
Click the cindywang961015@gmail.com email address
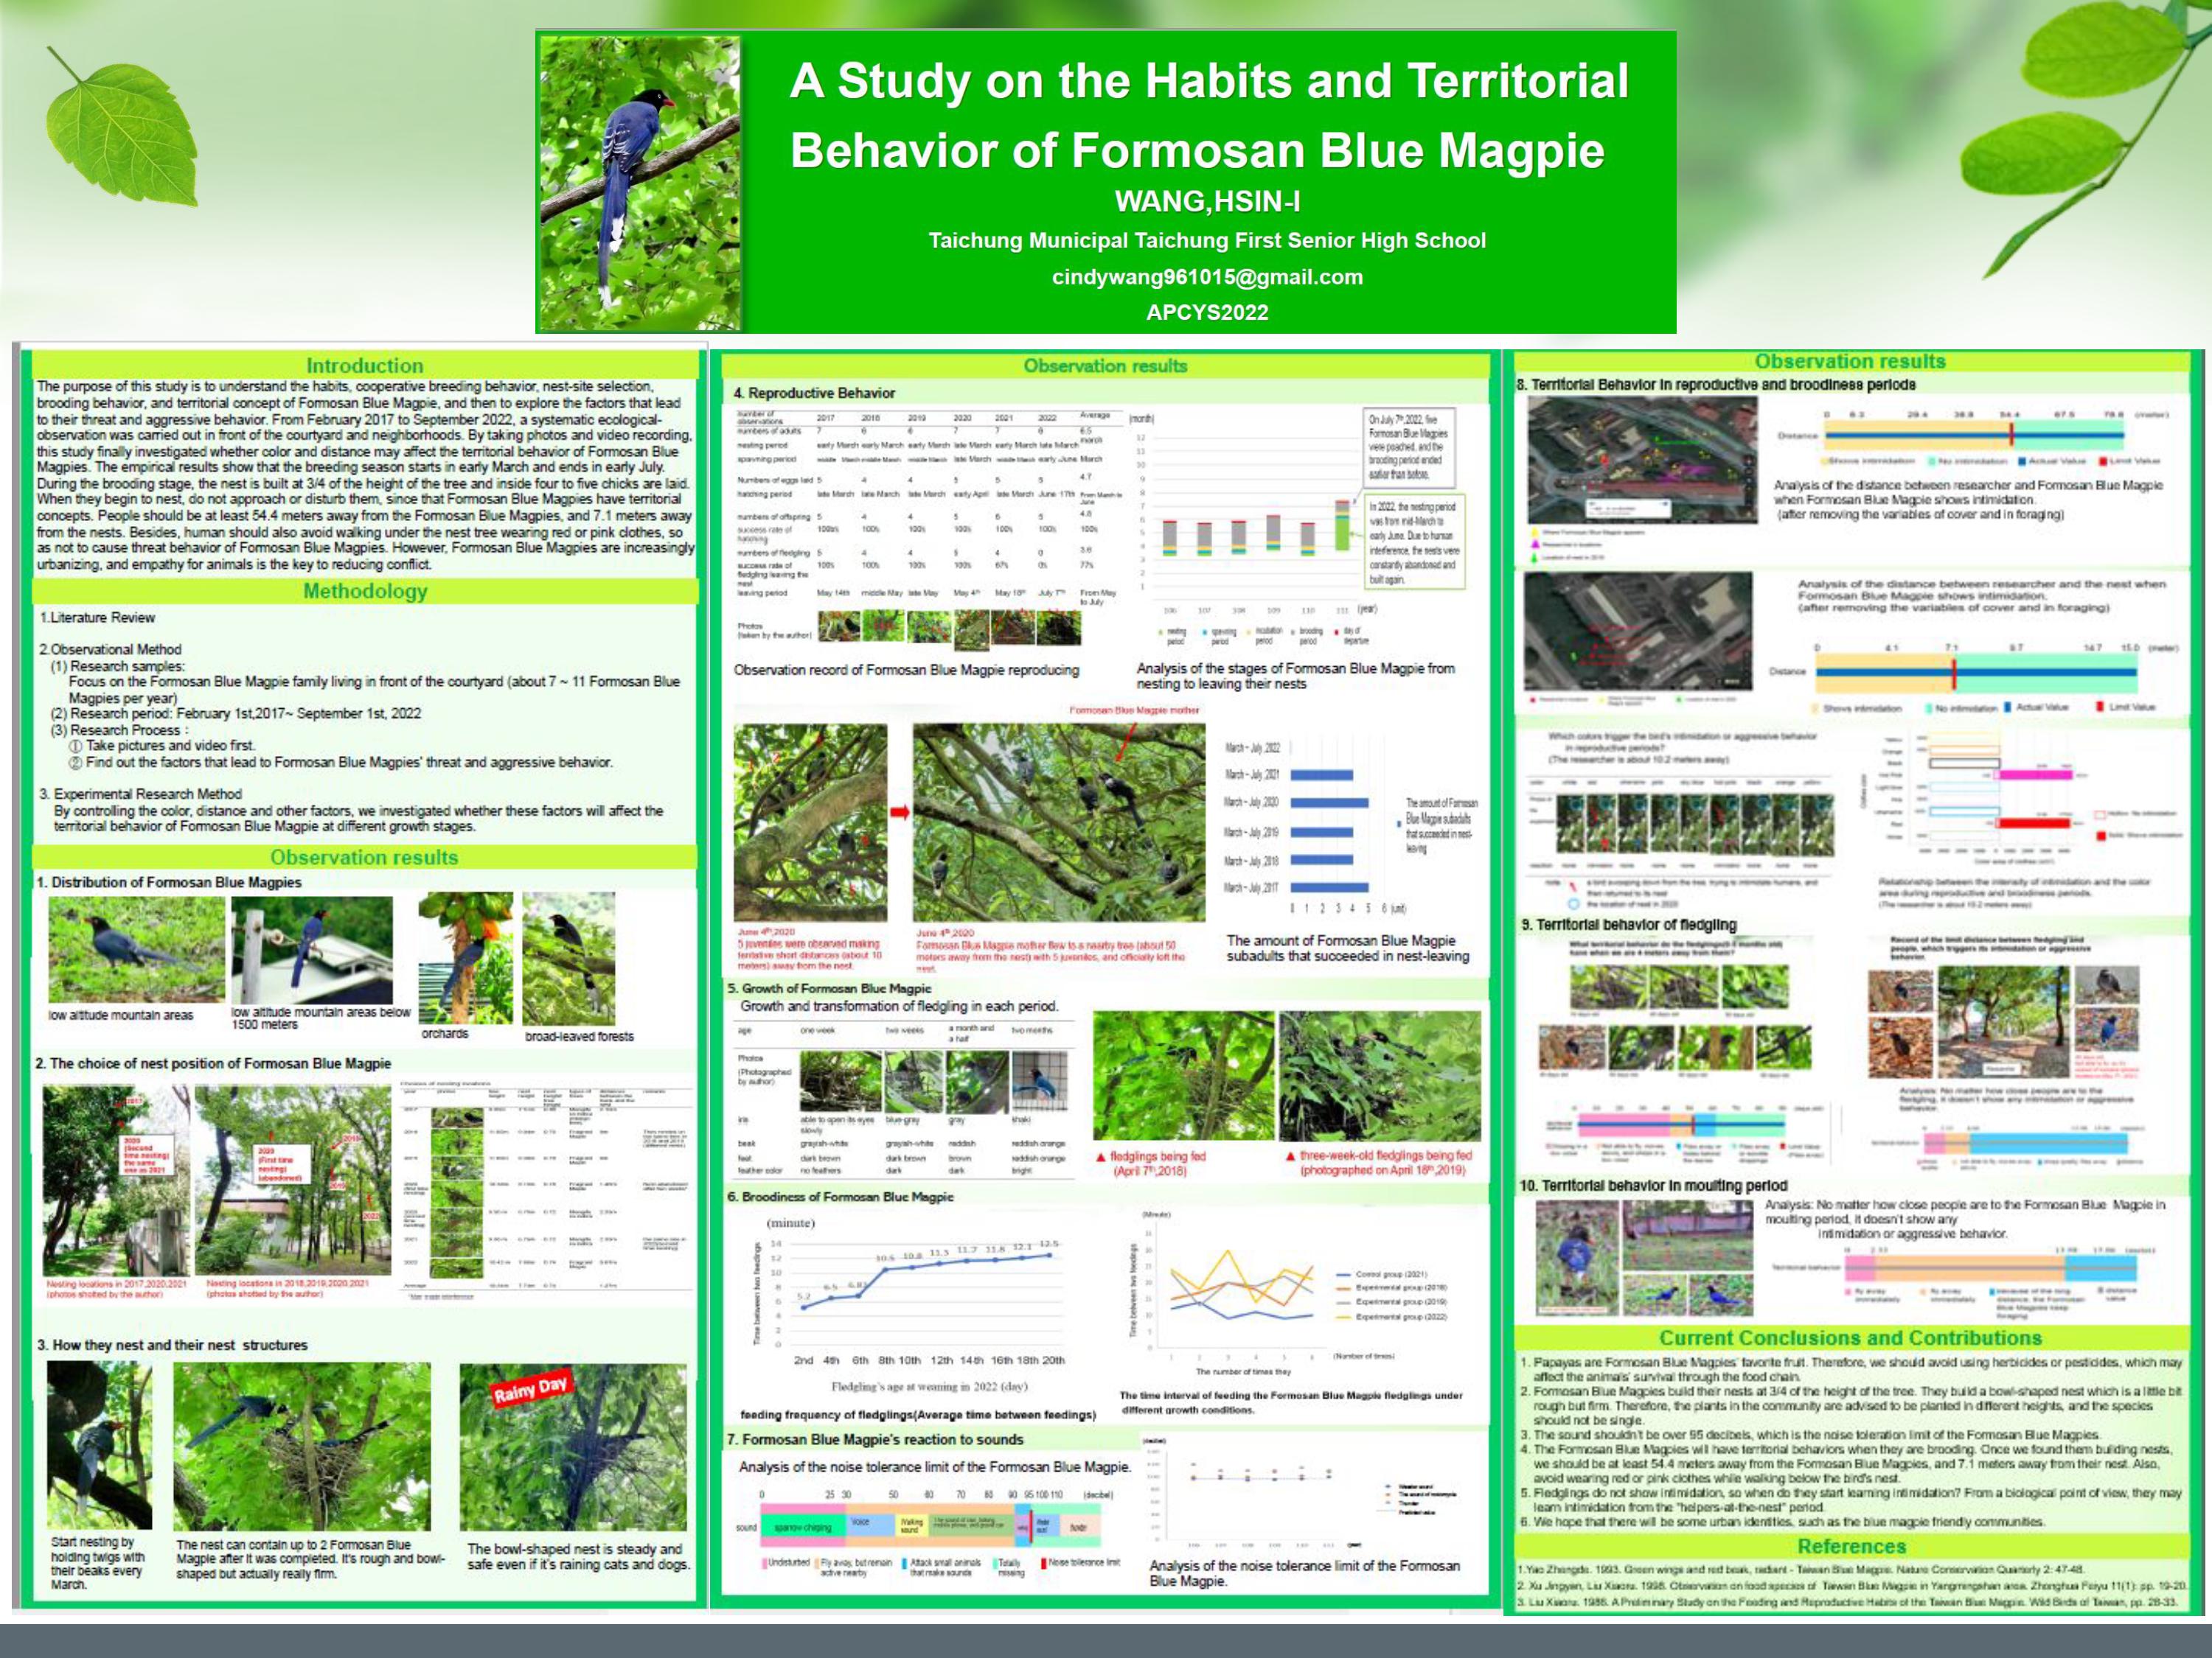[x=1207, y=277]
